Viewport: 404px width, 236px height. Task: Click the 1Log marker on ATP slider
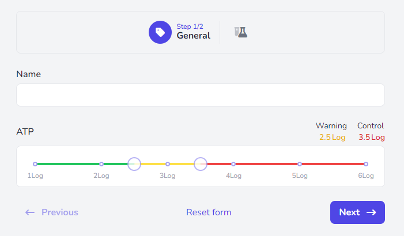click(x=35, y=164)
